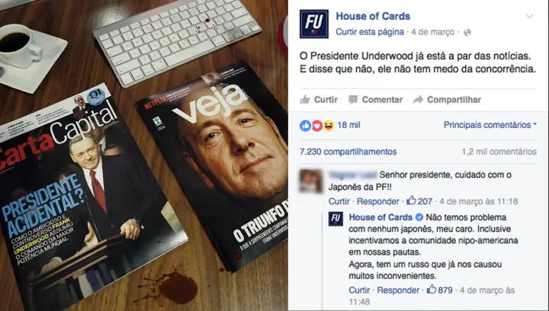Click the blurred commenter profile picture
This screenshot has width=549, height=311.
310,181
